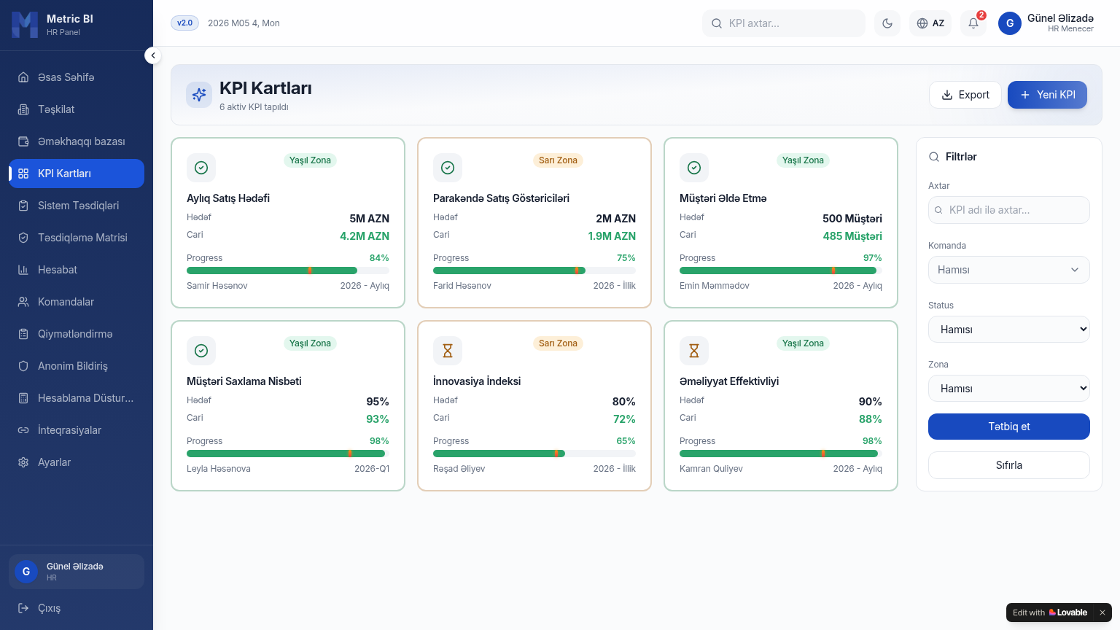Open Günel Əlizadə sidebar profile card
Image resolution: width=1120 pixels, height=630 pixels.
point(77,572)
